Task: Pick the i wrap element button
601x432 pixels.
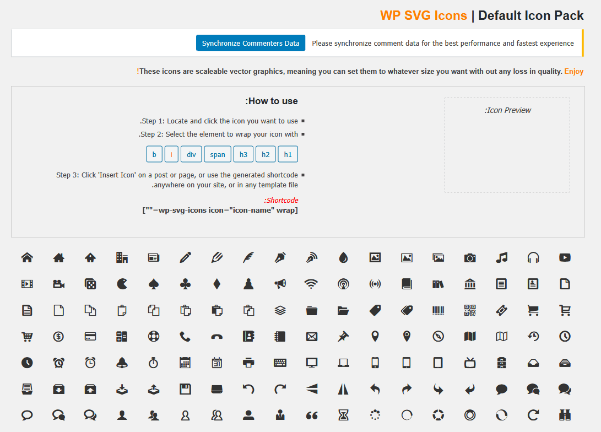Action: [171, 154]
